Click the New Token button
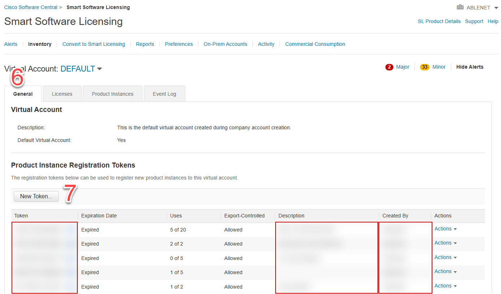 tap(36, 196)
